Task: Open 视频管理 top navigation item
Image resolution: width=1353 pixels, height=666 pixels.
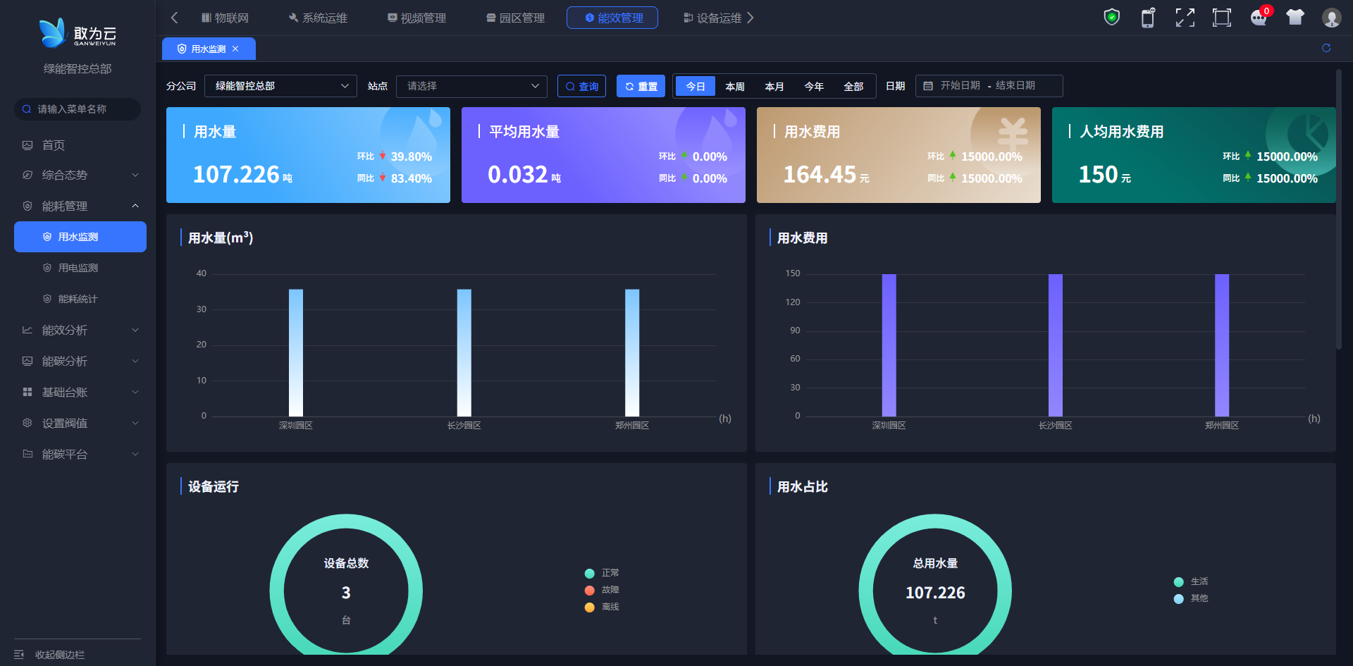Action: tap(416, 18)
